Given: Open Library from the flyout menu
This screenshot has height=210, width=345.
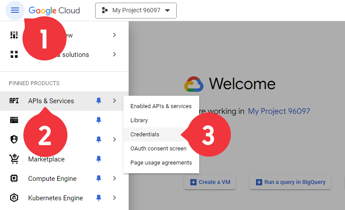Looking at the screenshot, I should point(161,120).
